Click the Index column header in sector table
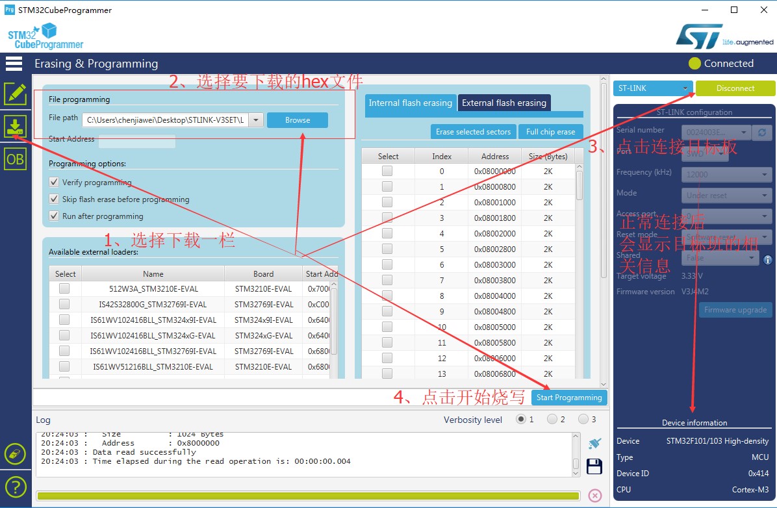 (x=442, y=156)
